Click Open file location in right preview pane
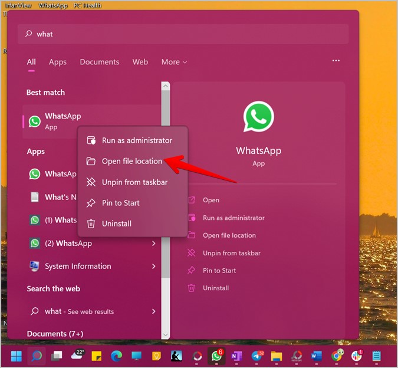Viewport: 398px width, 368px height. tap(229, 235)
